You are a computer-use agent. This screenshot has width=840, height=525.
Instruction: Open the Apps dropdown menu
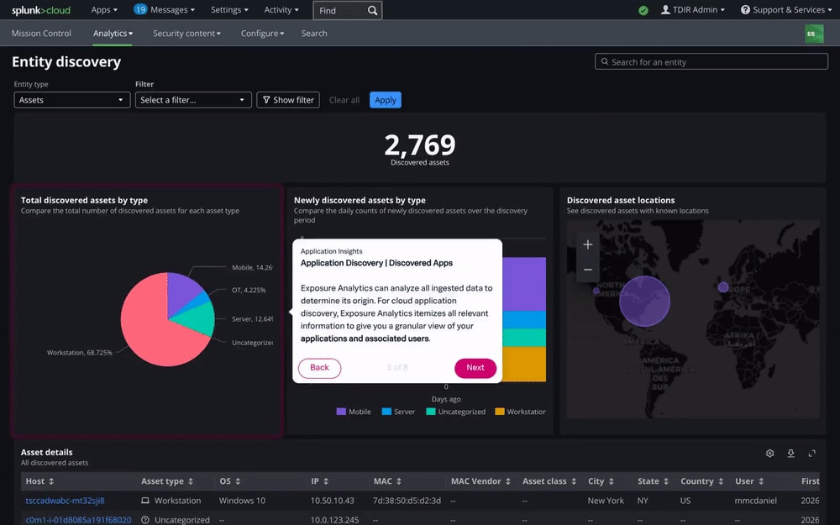104,9
